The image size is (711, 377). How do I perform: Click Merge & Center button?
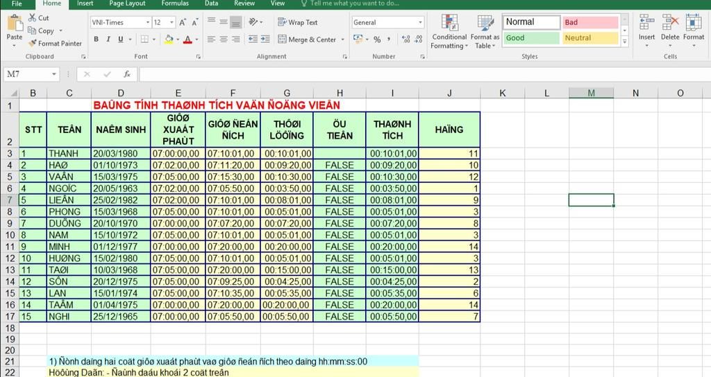point(307,40)
